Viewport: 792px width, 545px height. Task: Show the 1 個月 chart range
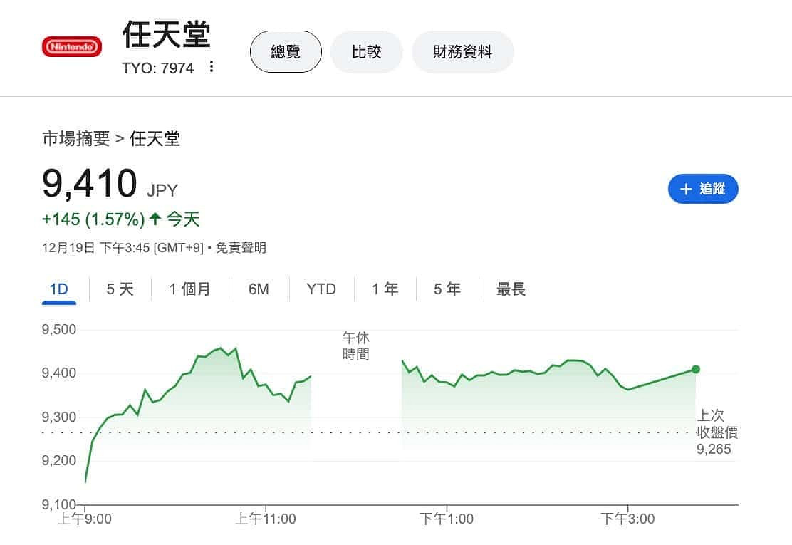coord(189,289)
